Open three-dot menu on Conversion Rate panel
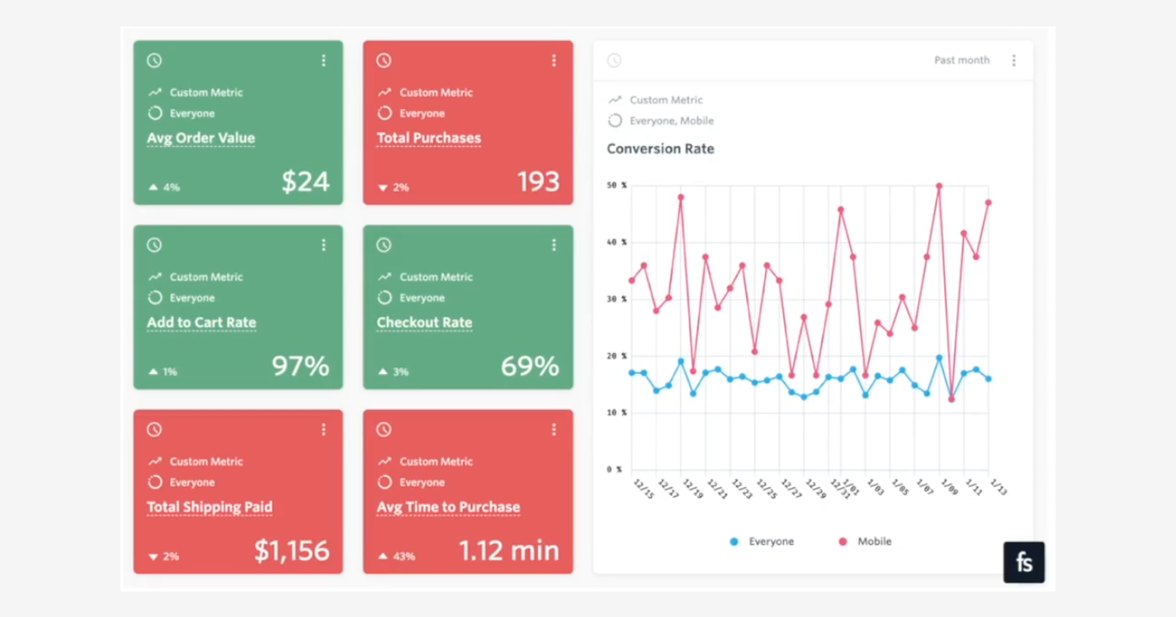 (1014, 60)
